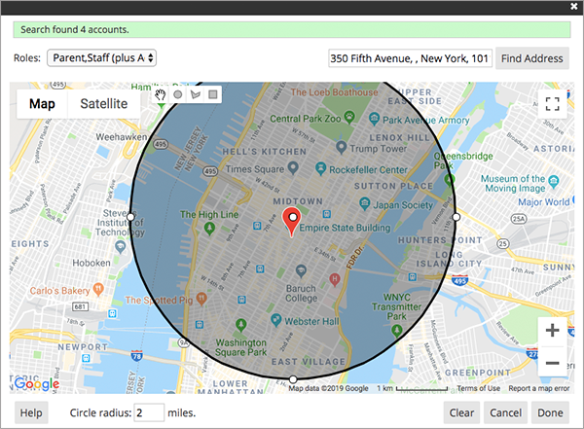Select the draw rectangle tool
584x429 pixels.
(x=213, y=94)
